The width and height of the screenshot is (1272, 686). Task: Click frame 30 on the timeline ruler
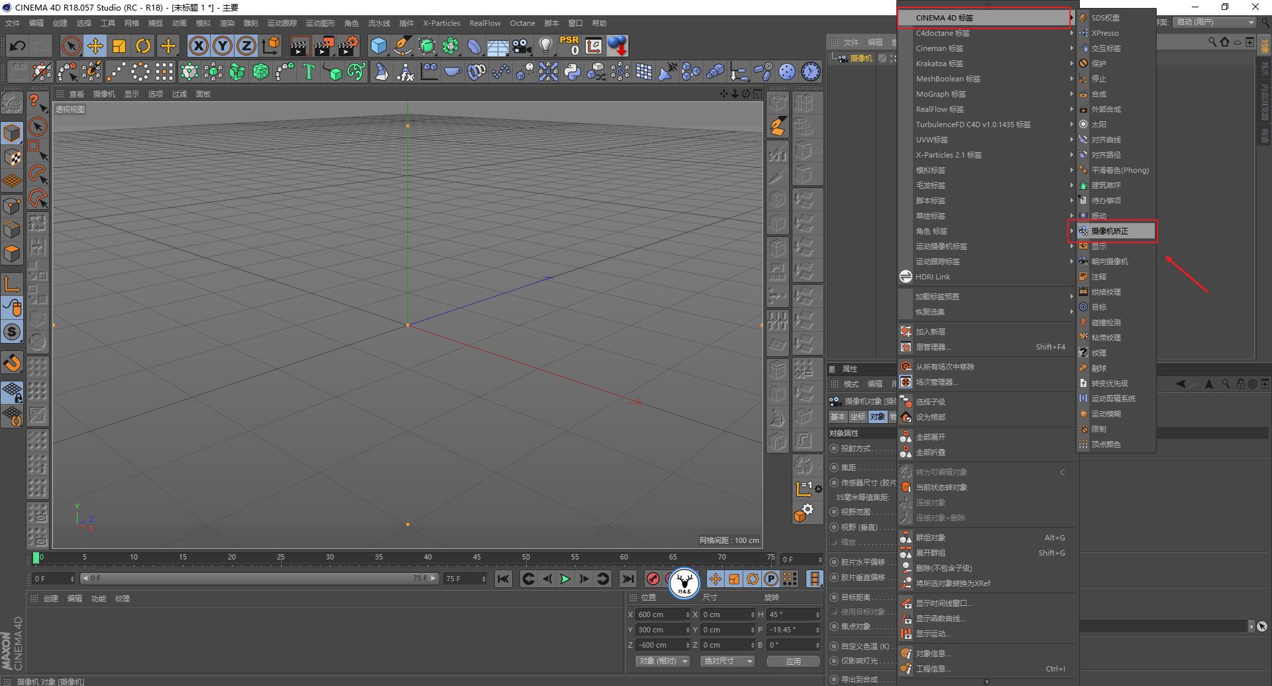coord(330,558)
